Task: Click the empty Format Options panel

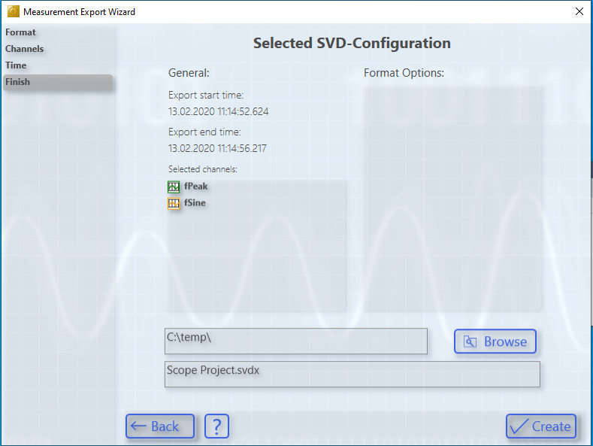Action: tap(452, 199)
